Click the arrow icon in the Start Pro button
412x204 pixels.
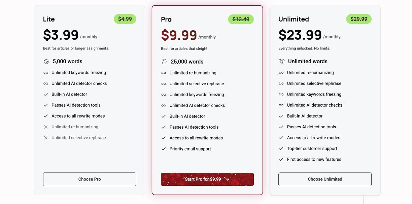pyautogui.click(x=228, y=179)
